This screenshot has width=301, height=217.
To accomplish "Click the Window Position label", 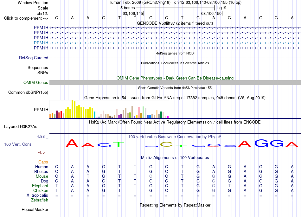I will (33, 3).
